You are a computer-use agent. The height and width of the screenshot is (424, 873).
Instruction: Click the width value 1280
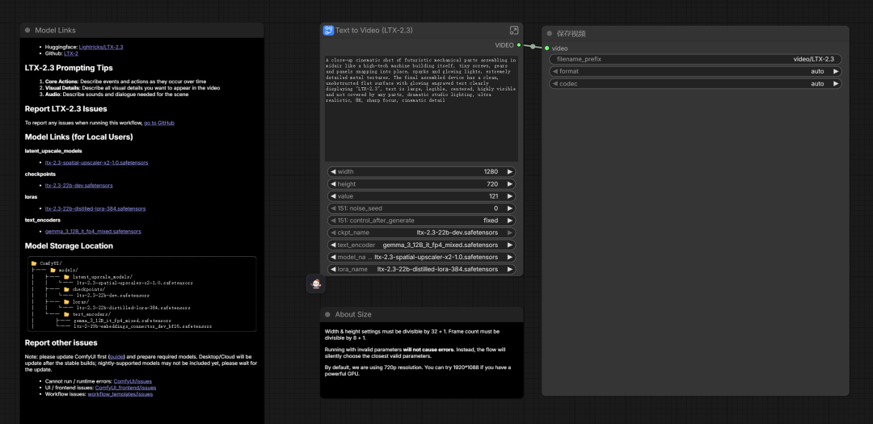(491, 171)
